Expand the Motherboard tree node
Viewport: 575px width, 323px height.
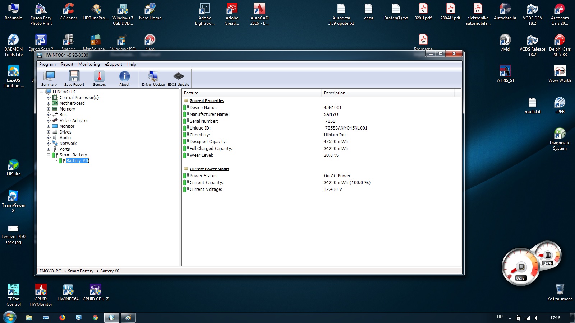[48, 103]
